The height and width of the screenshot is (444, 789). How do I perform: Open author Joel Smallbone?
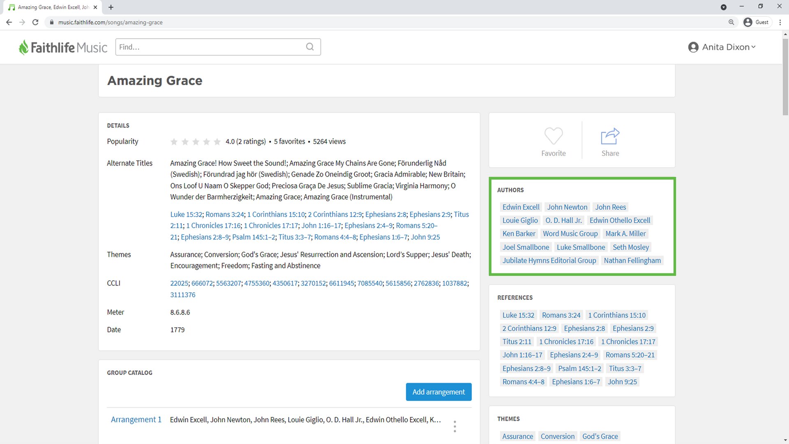(526, 247)
